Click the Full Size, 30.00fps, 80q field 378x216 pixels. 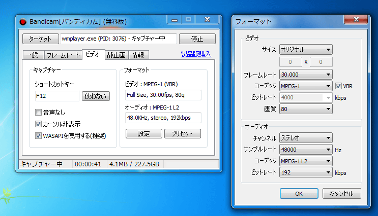click(x=163, y=95)
